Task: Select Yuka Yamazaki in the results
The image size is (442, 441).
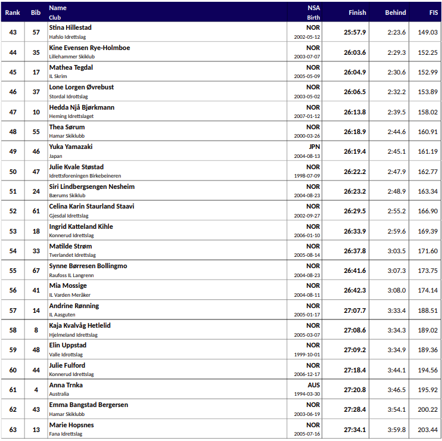Action: point(70,147)
